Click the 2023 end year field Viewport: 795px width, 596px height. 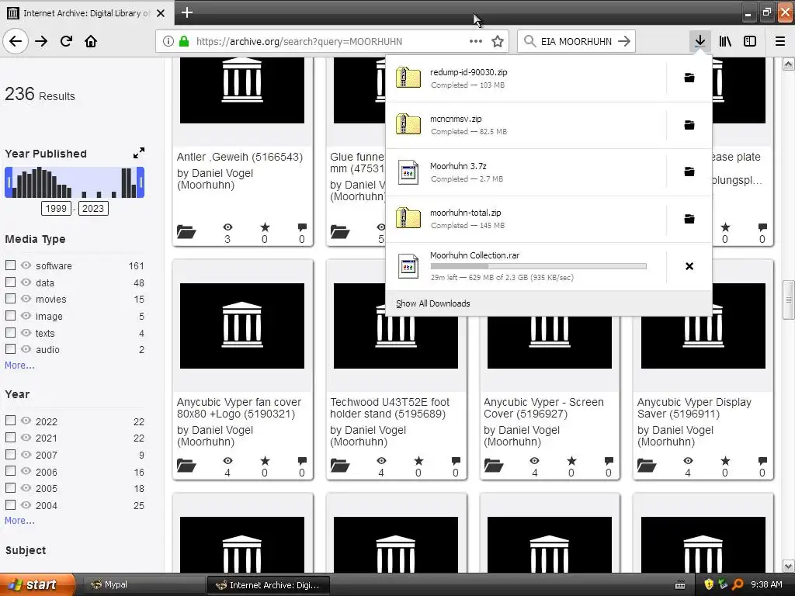pos(93,208)
